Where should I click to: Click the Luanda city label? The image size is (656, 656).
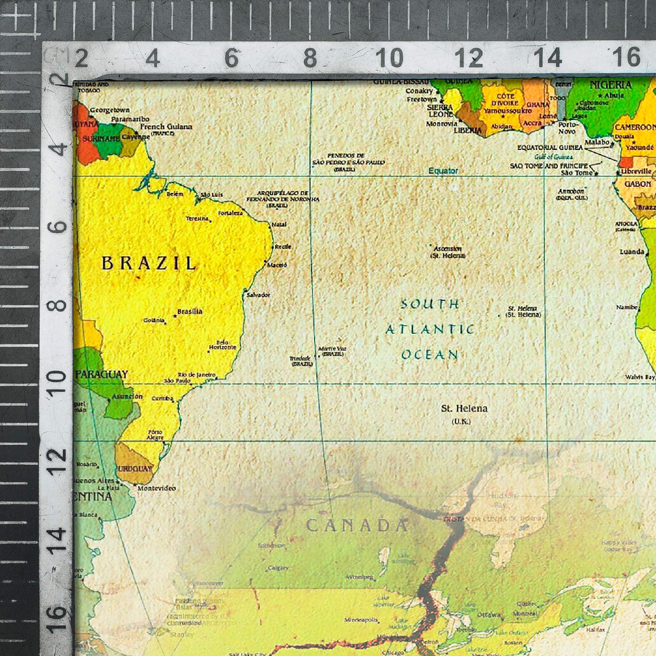[x=631, y=252]
